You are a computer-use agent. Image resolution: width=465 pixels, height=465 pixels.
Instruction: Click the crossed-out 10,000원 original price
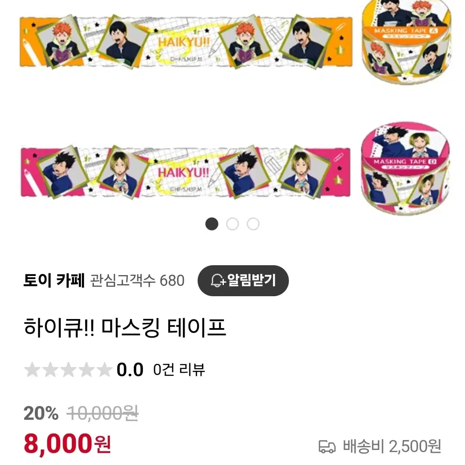[x=102, y=413]
